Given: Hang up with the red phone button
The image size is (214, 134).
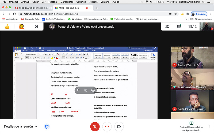Looking at the screenshot, I should tap(107, 126).
